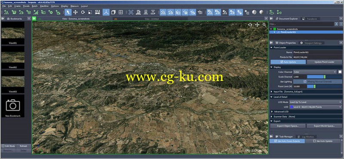Open the LOD level dropdown
This screenshot has height=159, width=344.
click(x=315, y=107)
